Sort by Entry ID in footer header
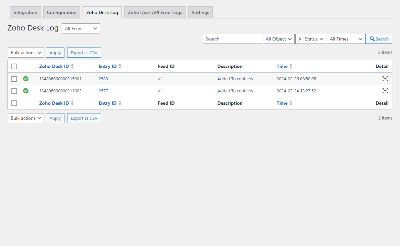 (x=108, y=103)
